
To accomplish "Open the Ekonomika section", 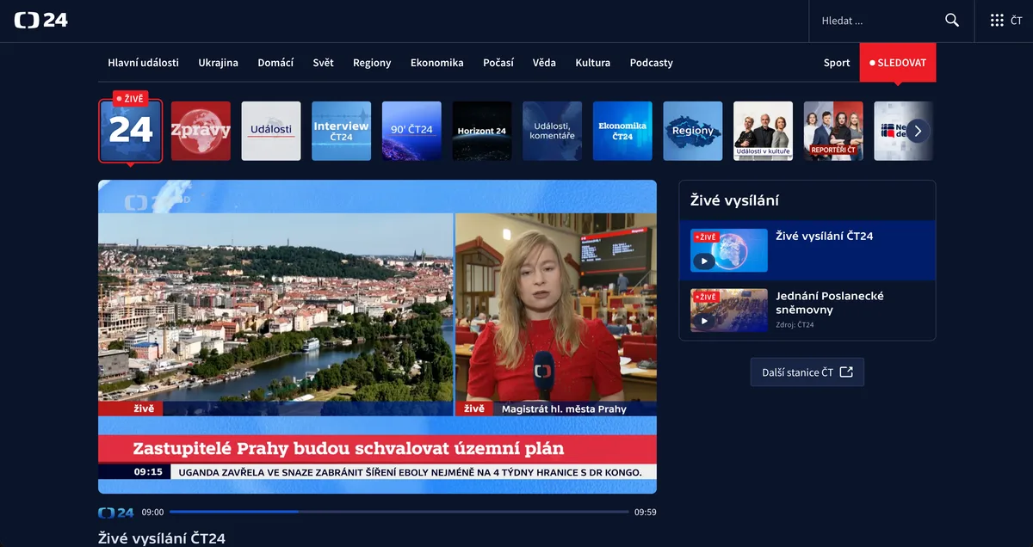I will click(x=437, y=63).
